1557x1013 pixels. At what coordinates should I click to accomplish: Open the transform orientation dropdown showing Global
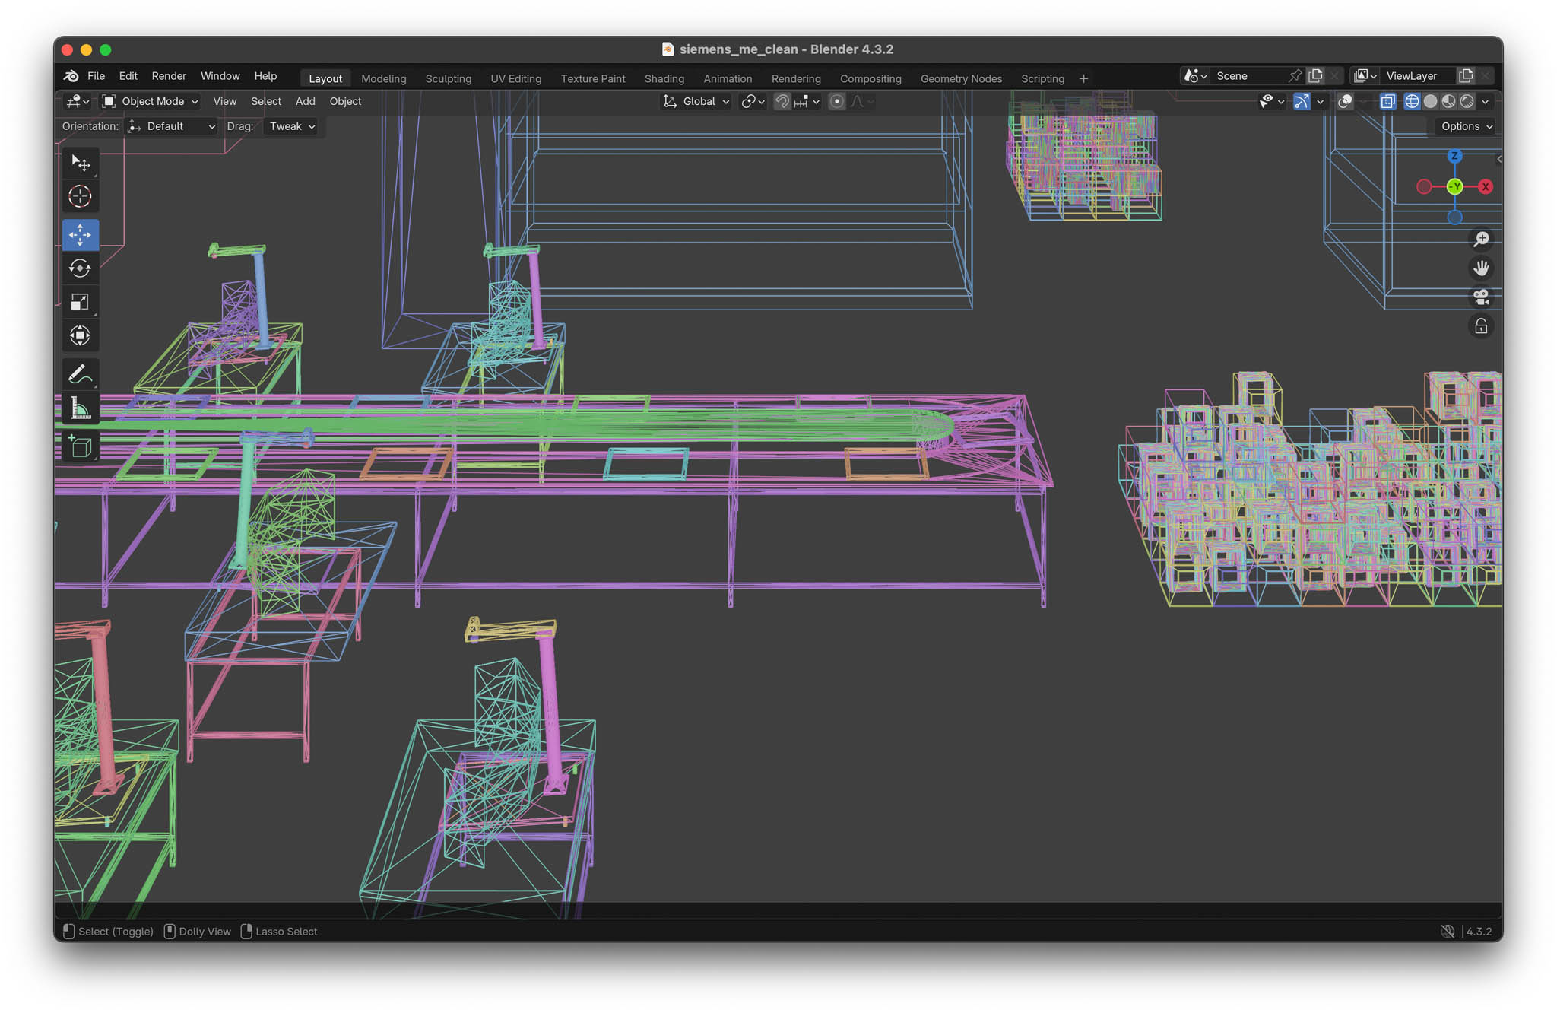coord(695,101)
